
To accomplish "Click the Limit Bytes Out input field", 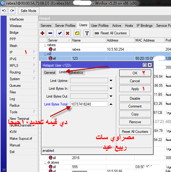I will tap(89, 96).
